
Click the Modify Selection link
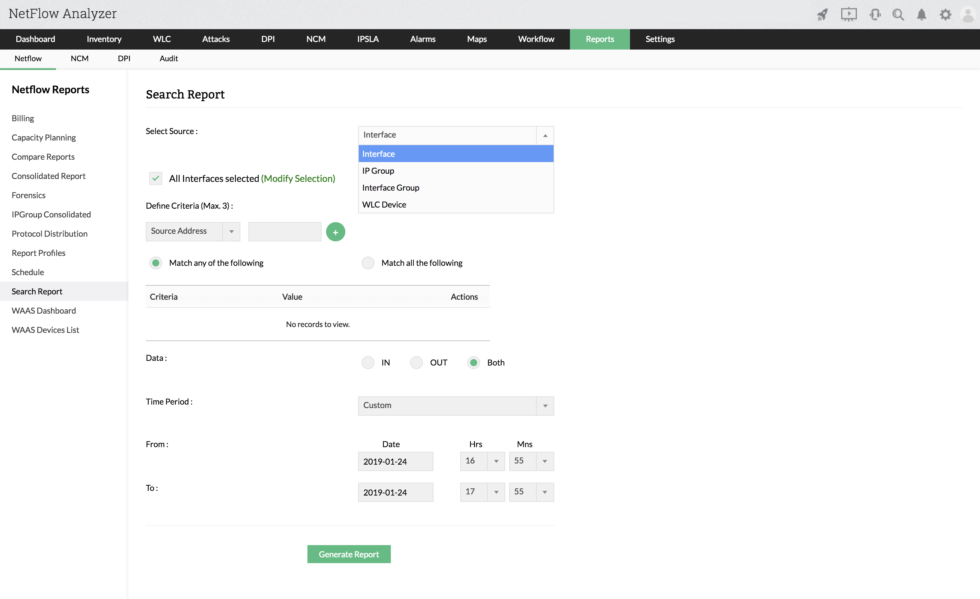[x=298, y=178]
